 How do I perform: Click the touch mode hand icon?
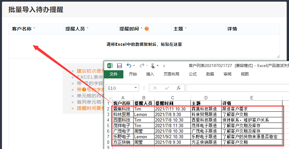(x=153, y=66)
